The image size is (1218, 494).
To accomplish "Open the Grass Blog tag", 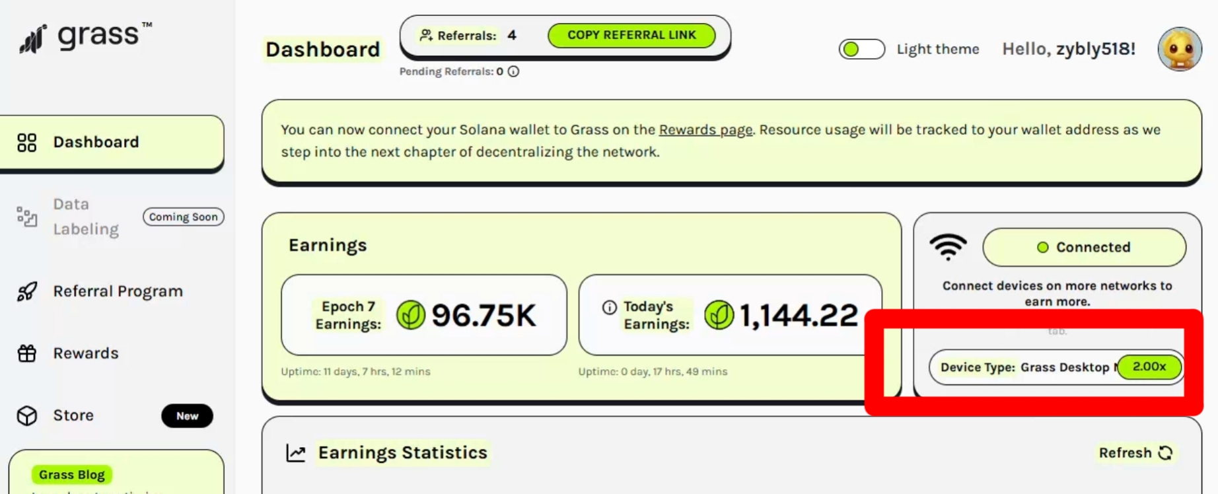I will point(71,475).
